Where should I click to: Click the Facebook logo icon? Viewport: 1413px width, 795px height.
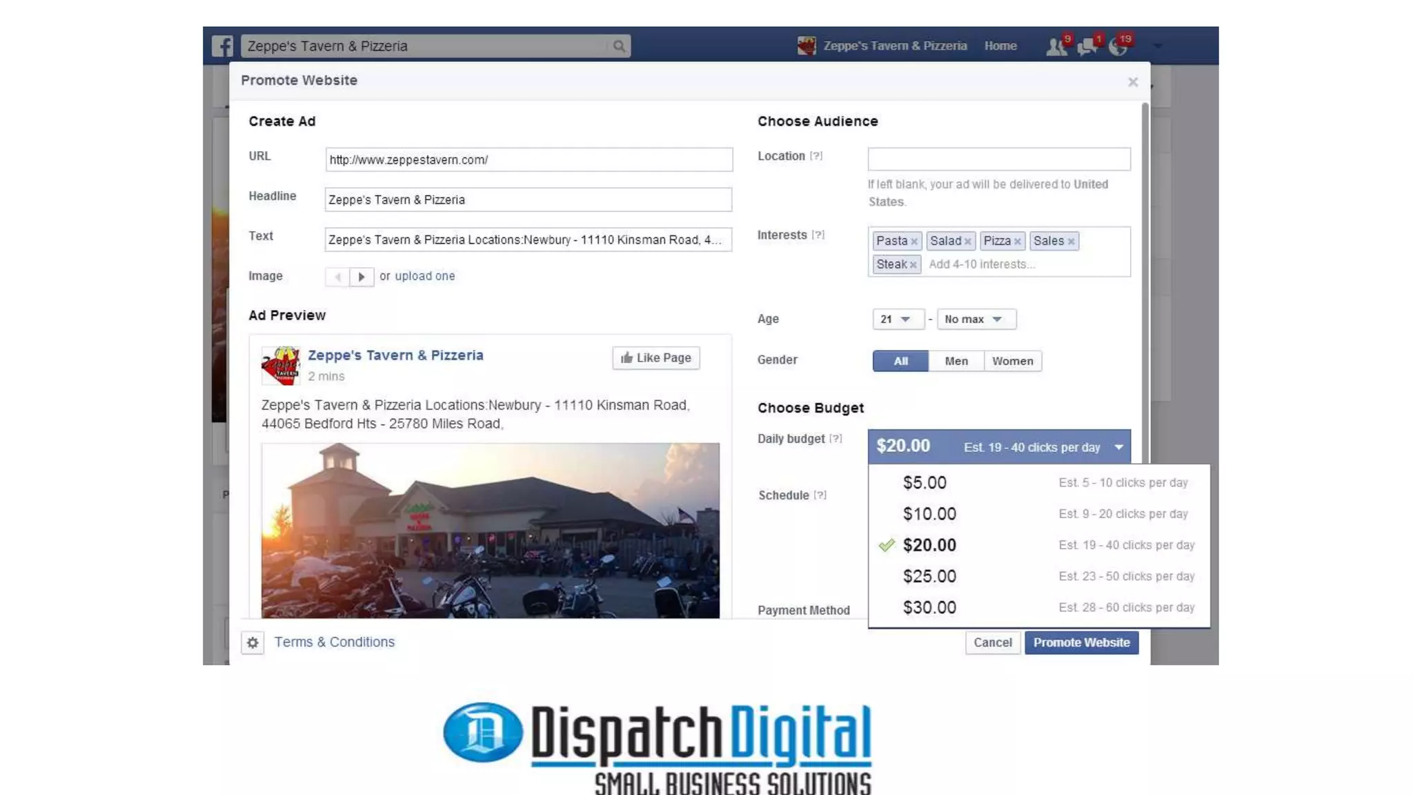[x=222, y=46]
